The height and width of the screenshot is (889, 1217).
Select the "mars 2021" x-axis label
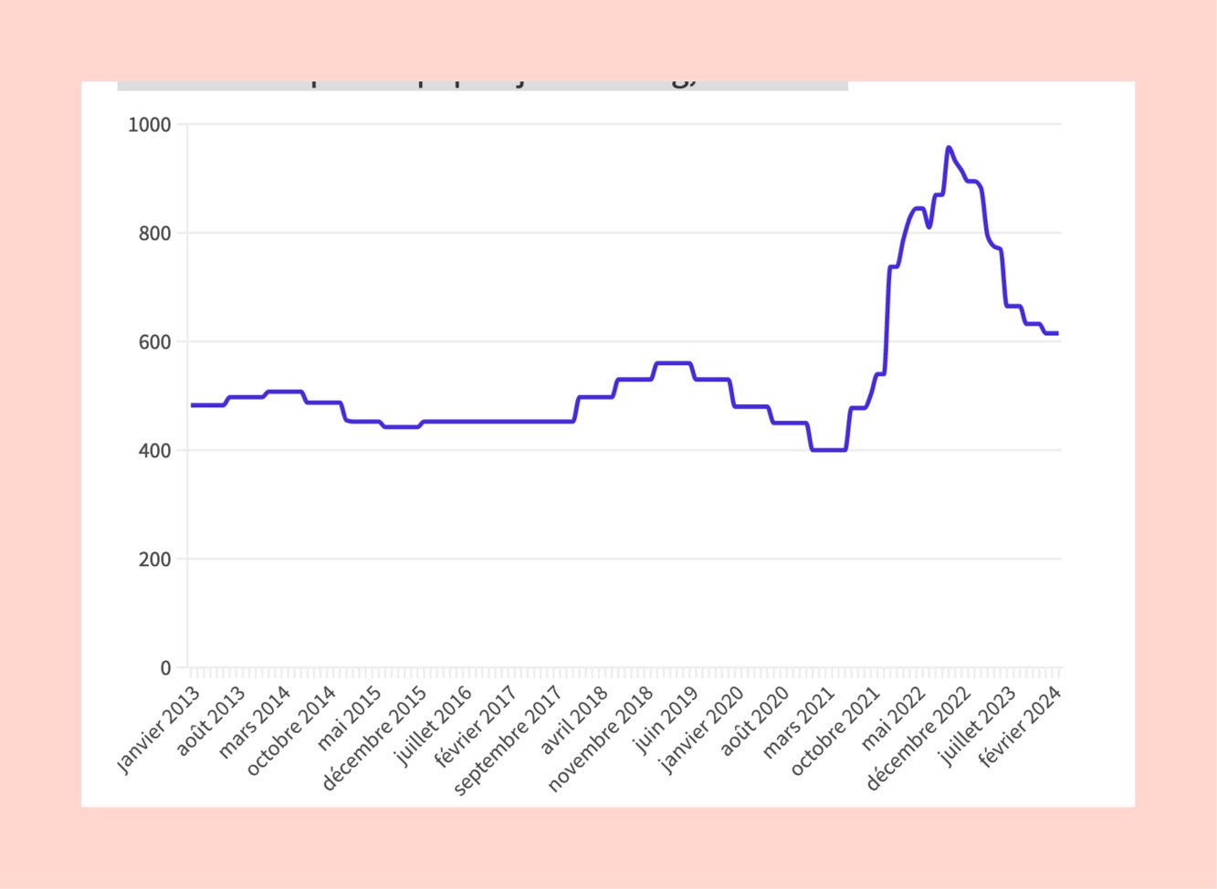pyautogui.click(x=798, y=723)
